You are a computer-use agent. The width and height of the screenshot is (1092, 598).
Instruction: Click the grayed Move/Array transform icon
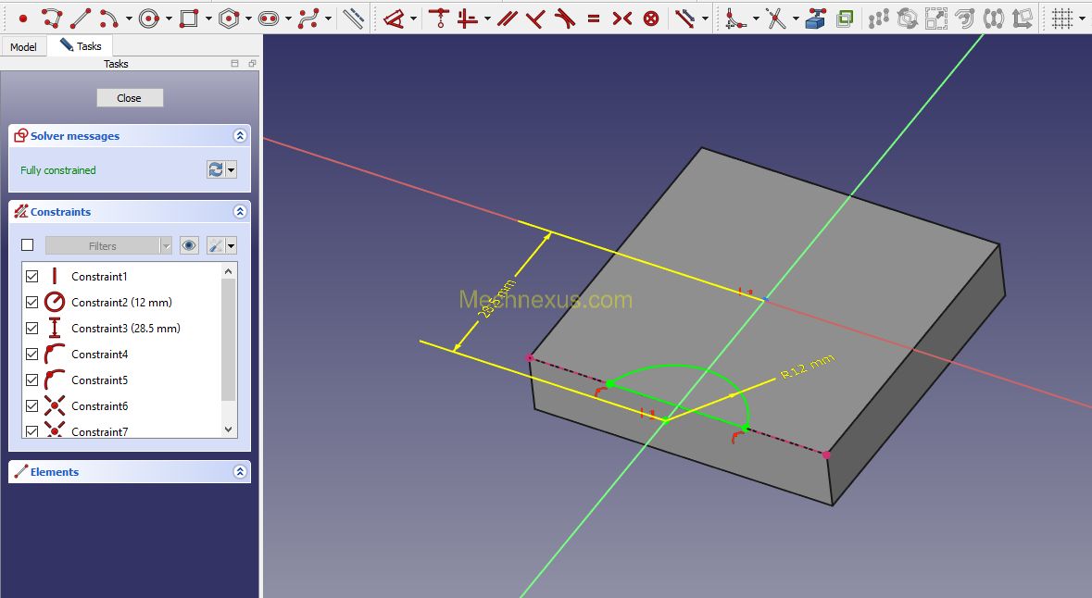pyautogui.click(x=879, y=19)
